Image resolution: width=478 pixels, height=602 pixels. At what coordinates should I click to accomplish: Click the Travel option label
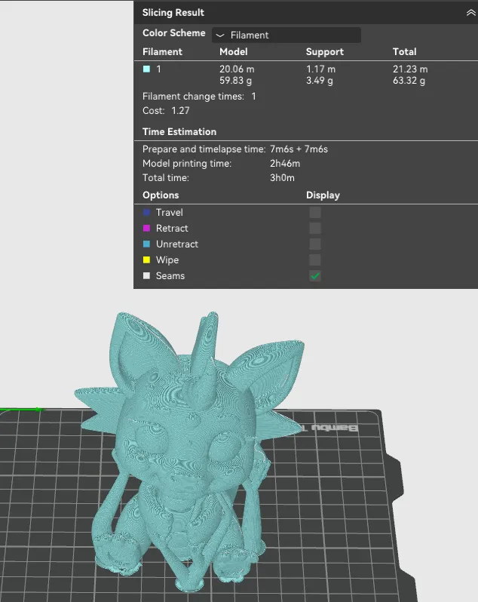pyautogui.click(x=170, y=212)
